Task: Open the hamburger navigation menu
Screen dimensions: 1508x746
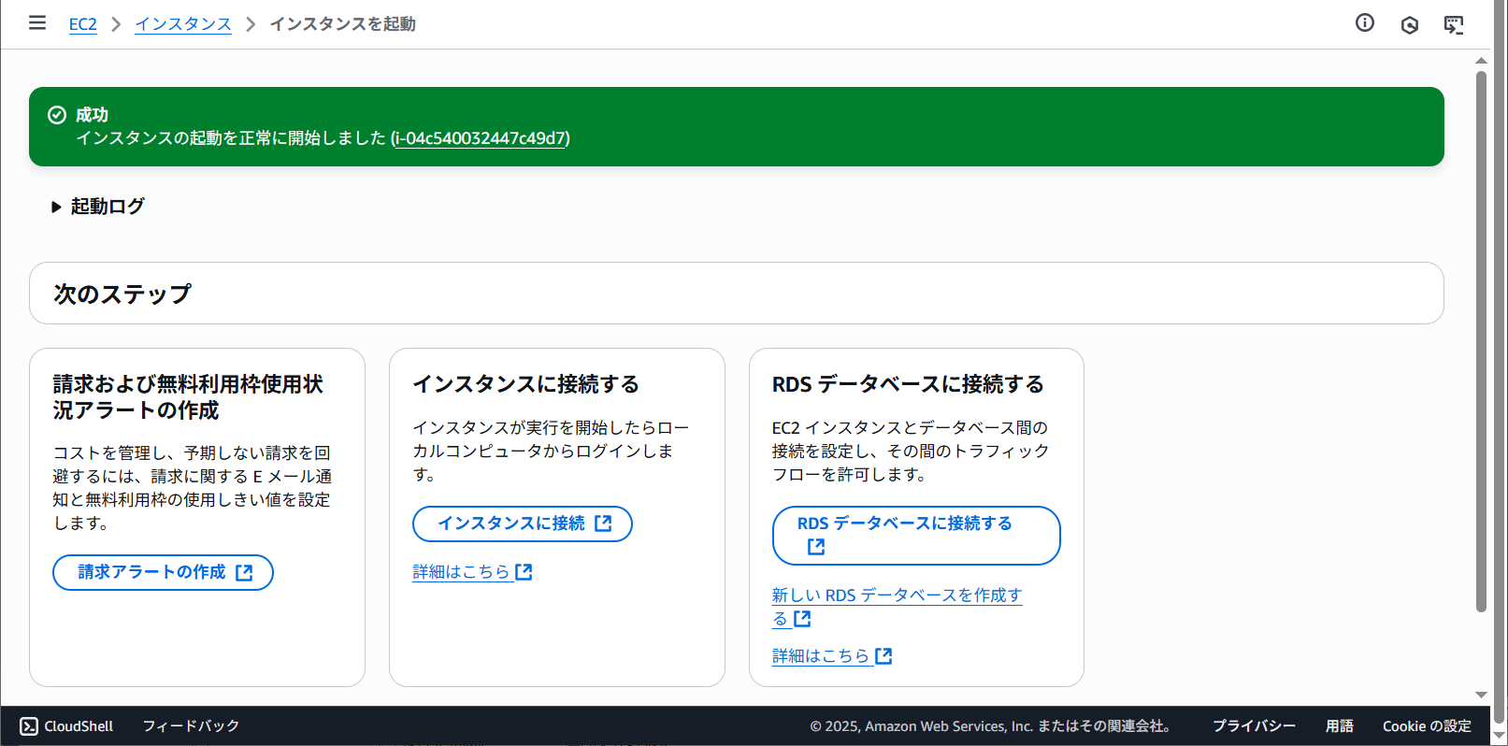Action: pos(37,23)
